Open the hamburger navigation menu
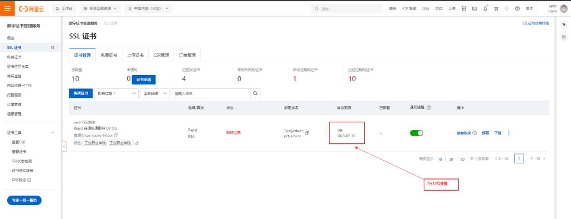The image size is (571, 219). point(7,8)
